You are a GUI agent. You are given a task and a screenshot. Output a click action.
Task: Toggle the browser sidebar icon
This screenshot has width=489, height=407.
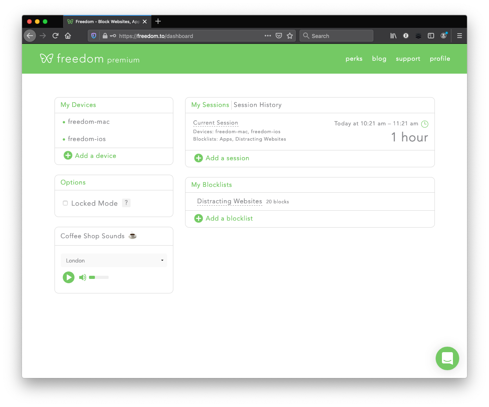431,36
